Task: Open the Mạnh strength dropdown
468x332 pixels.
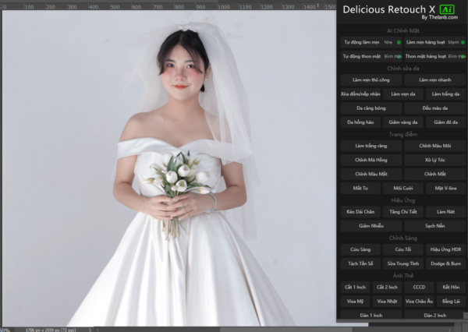Action: pyautogui.click(x=452, y=42)
